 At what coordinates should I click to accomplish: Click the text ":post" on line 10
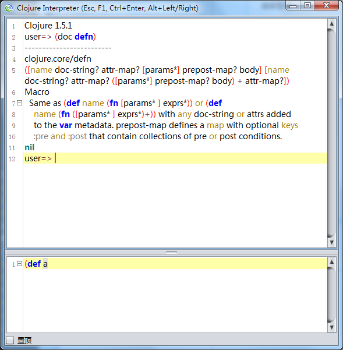(x=77, y=136)
